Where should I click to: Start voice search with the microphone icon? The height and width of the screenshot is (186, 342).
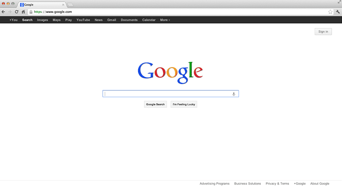pos(234,94)
